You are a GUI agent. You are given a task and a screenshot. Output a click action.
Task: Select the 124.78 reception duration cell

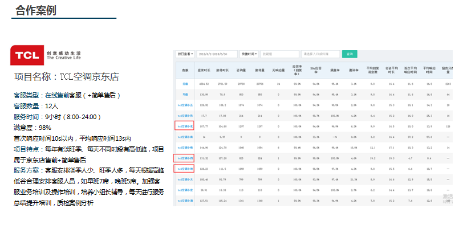click(x=222, y=148)
